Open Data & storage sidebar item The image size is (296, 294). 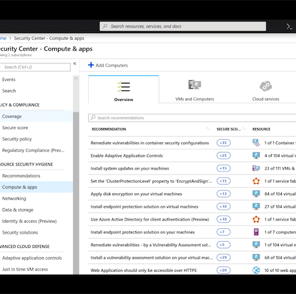tap(18, 210)
